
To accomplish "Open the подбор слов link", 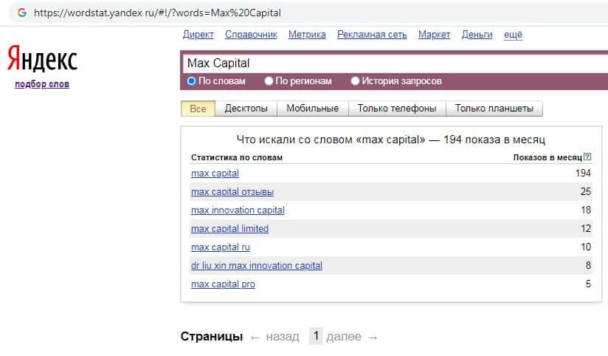I will pos(42,84).
